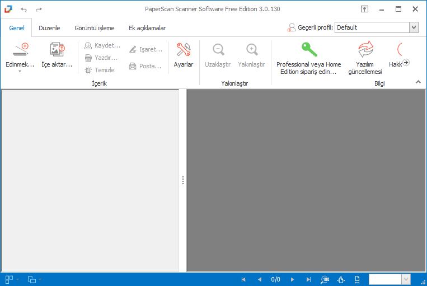
Task: Expand the Edinmek dropdown arrow
Action: [x=20, y=72]
